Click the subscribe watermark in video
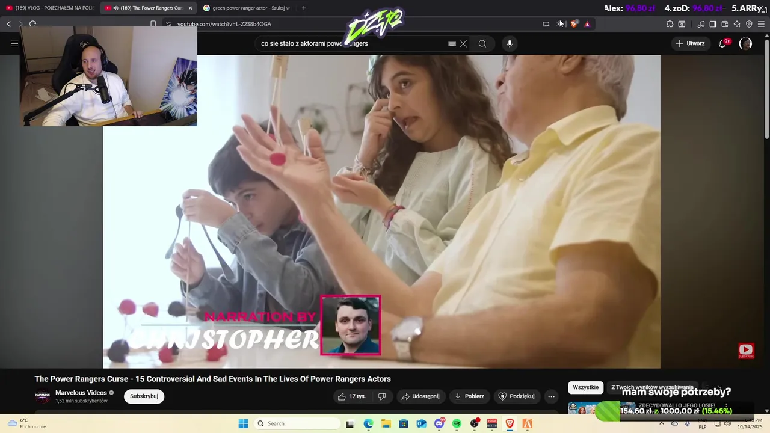The height and width of the screenshot is (433, 770). click(746, 351)
